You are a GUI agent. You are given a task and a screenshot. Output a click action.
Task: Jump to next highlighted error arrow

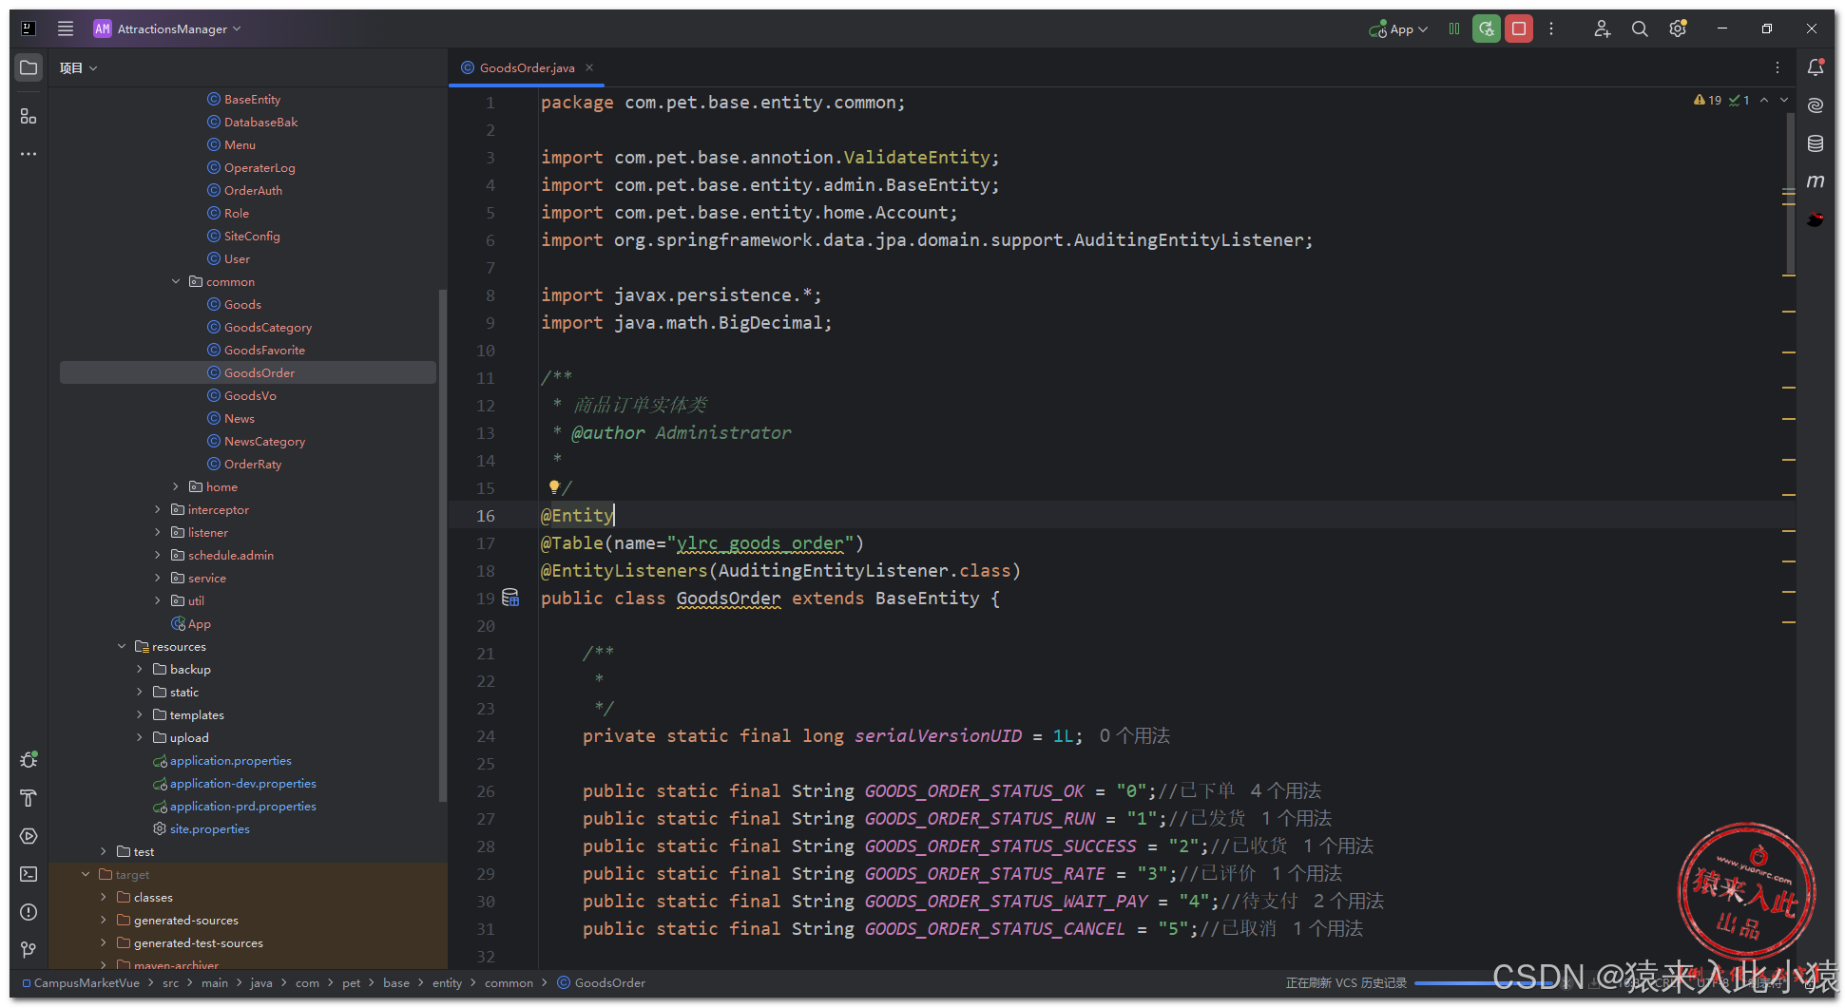pyautogui.click(x=1784, y=100)
